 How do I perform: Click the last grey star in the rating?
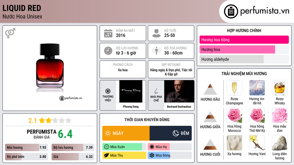[x=68, y=120]
